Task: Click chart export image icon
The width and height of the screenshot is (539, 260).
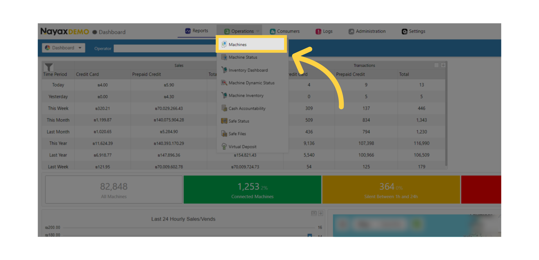Action: tap(314, 213)
